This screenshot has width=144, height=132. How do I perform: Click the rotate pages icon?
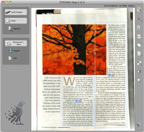click(139, 63)
